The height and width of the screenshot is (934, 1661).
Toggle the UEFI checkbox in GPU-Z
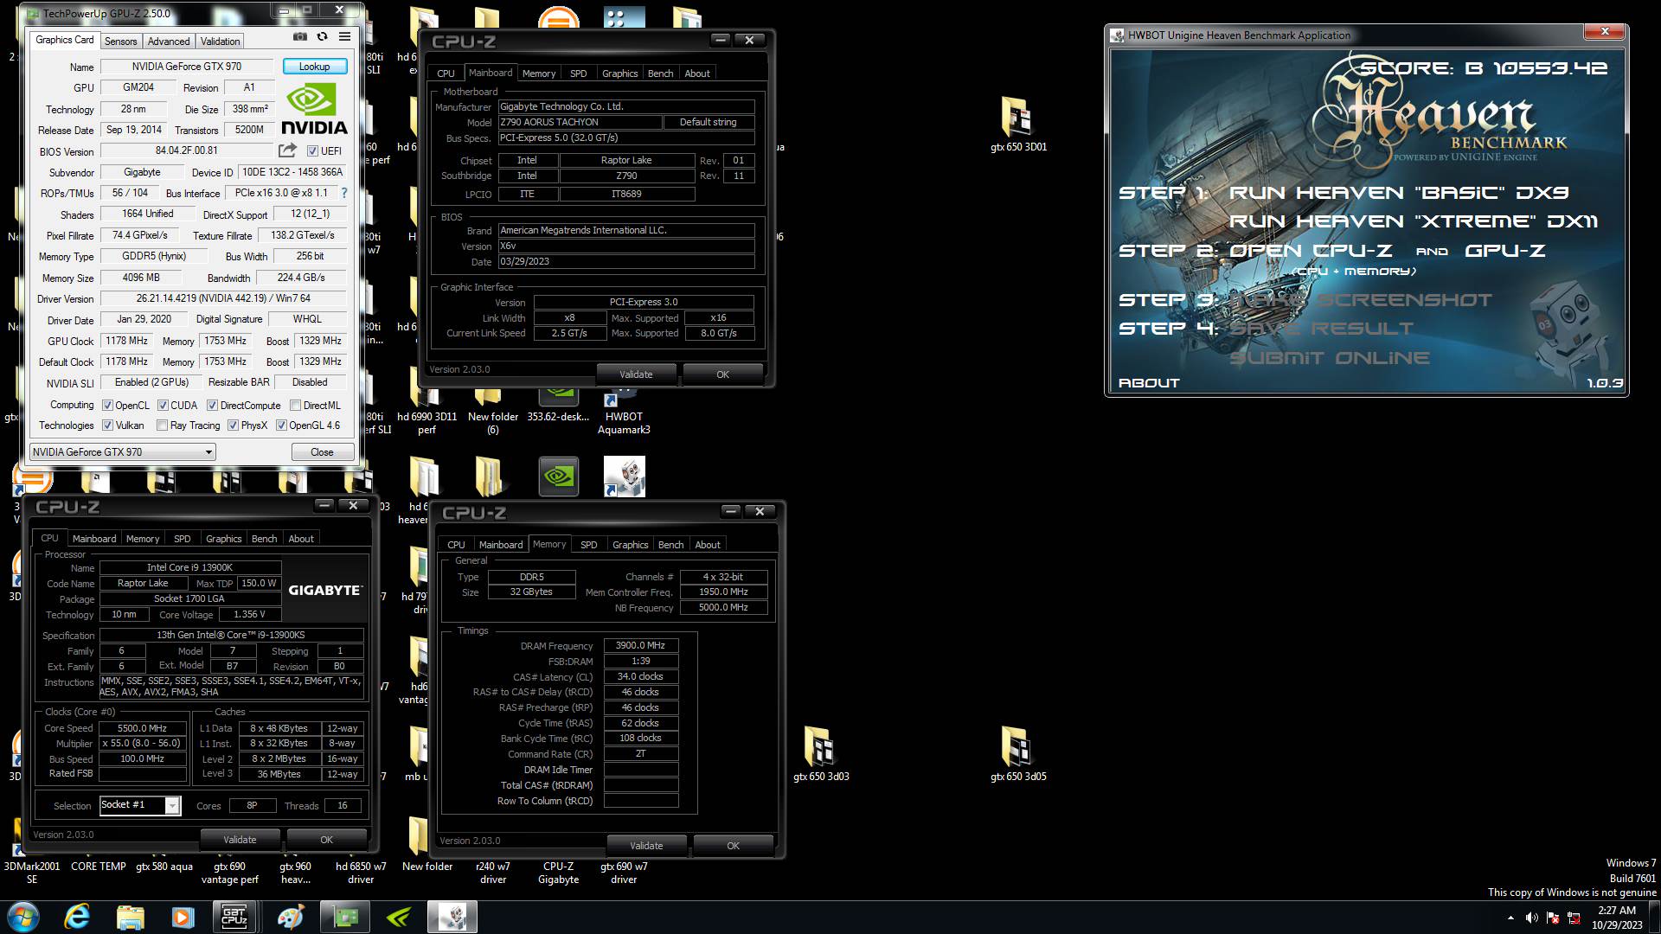pos(312,150)
